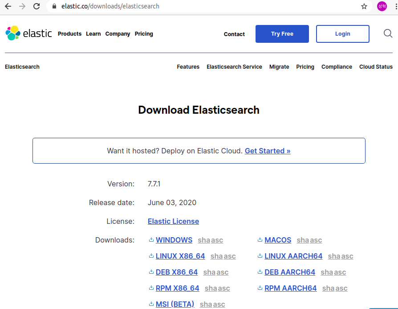This screenshot has height=309, width=398.
Task: Open Elasticsearch Service sub-navigation item
Action: [234, 66]
